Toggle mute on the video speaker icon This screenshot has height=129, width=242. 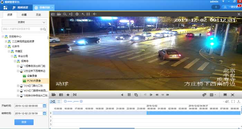[x=94, y=14]
